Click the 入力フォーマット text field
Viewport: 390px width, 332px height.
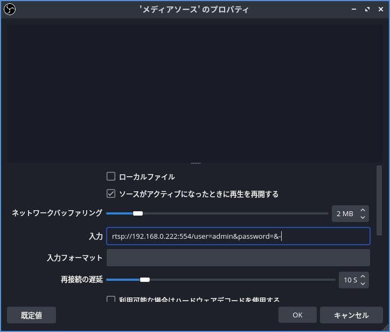point(238,258)
